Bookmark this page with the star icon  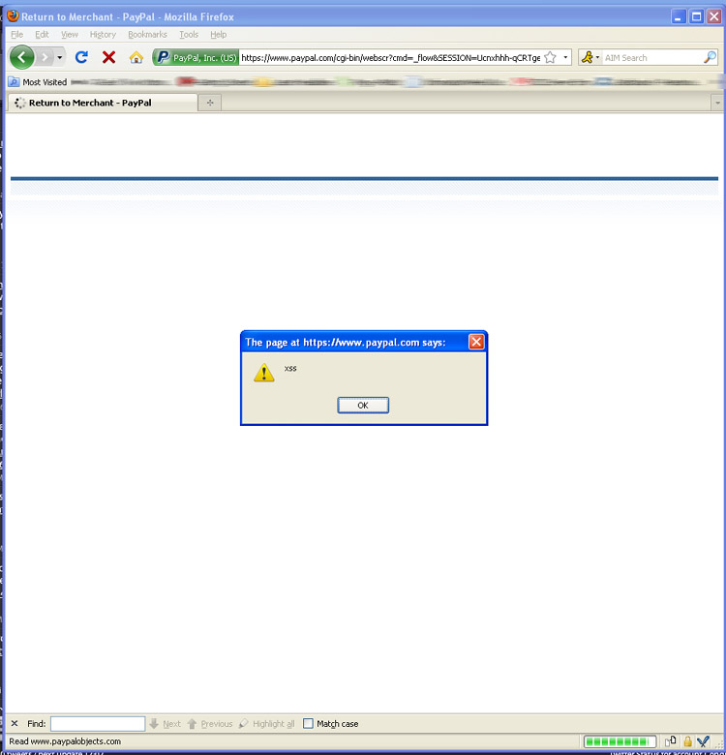coord(550,58)
